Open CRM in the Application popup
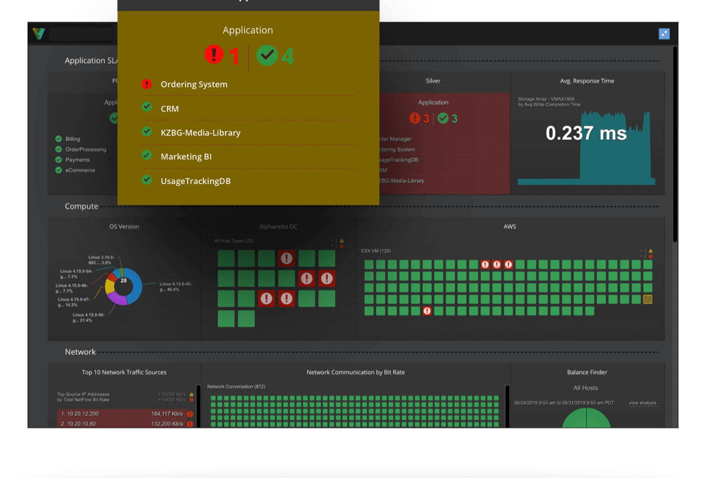The width and height of the screenshot is (706, 478). tap(170, 108)
